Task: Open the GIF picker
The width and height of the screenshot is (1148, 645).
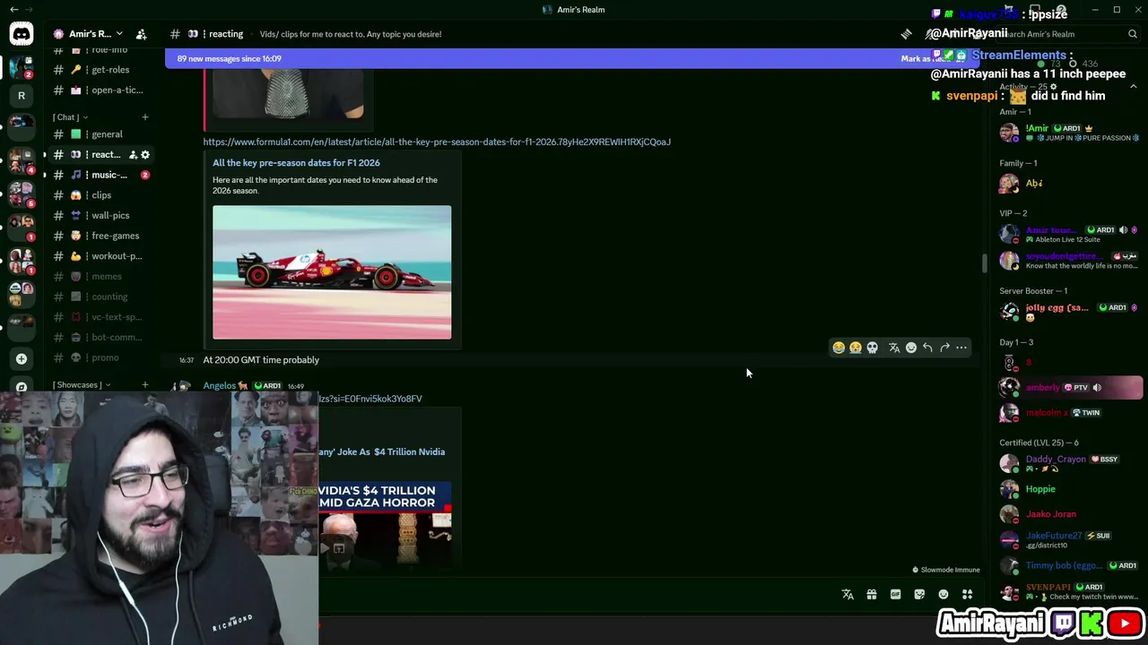Action: pyautogui.click(x=895, y=594)
